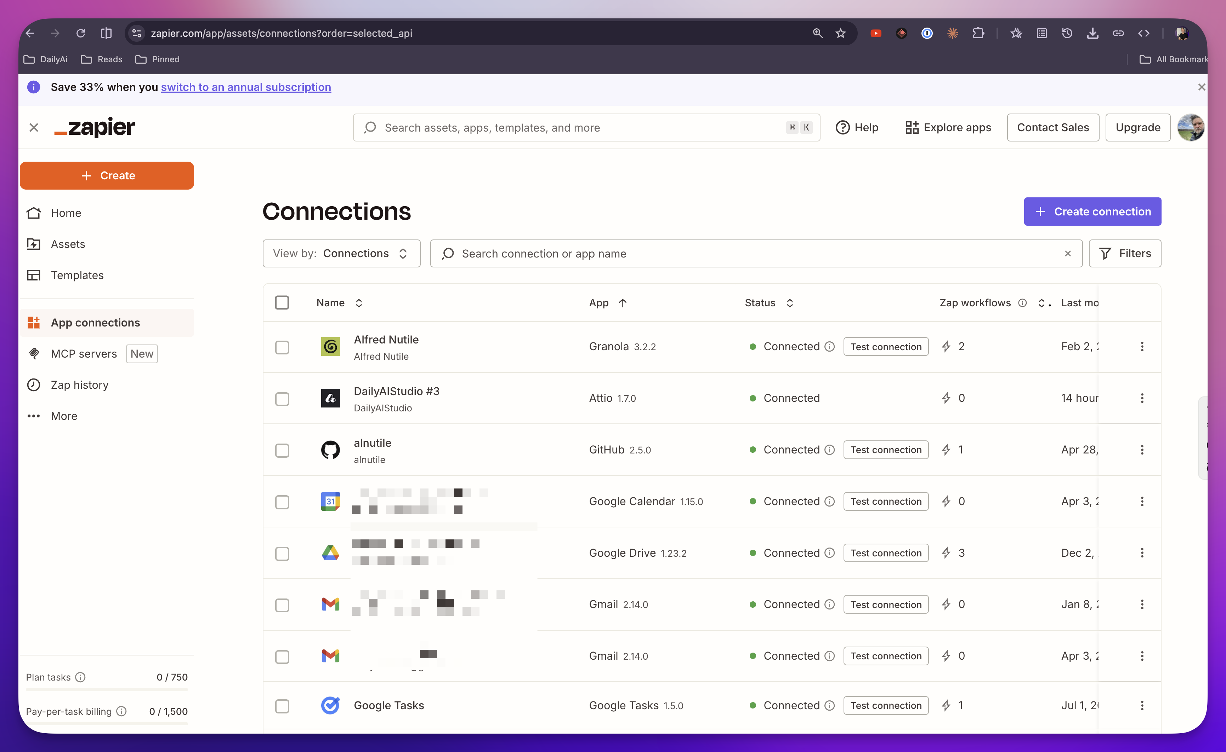
Task: Open the YouTube extension icon
Action: tap(876, 33)
